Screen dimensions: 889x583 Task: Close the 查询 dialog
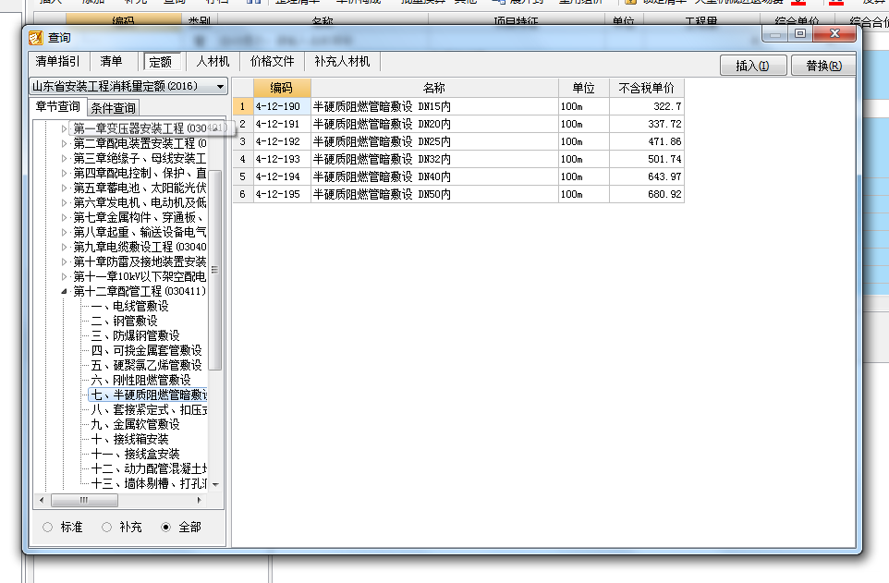tap(834, 33)
